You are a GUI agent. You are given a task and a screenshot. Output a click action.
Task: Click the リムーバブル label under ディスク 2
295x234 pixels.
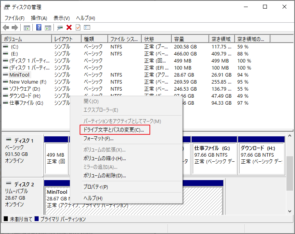16,191
